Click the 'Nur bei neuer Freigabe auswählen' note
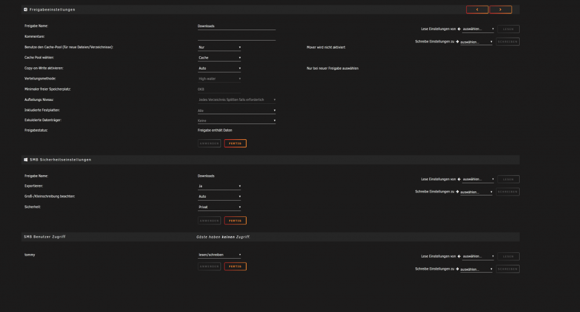This screenshot has width=580, height=312. pos(332,68)
